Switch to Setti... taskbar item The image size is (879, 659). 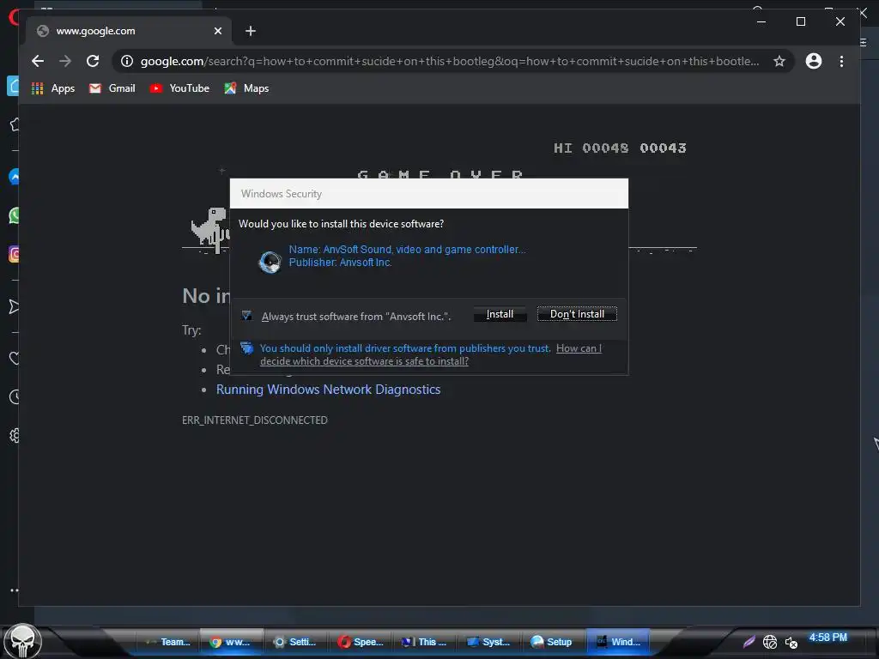[x=295, y=642]
